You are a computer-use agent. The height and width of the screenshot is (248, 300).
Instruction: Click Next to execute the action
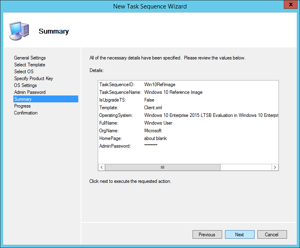pyautogui.click(x=240, y=235)
